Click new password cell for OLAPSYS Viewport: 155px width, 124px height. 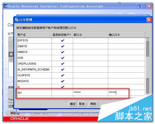point(91,75)
